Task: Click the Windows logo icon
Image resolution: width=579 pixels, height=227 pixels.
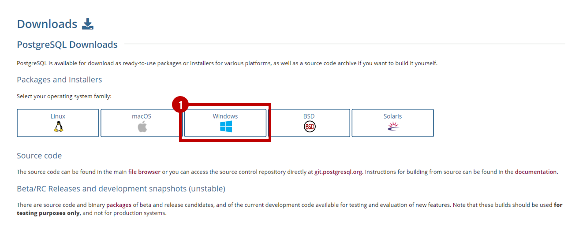Action: pyautogui.click(x=226, y=127)
